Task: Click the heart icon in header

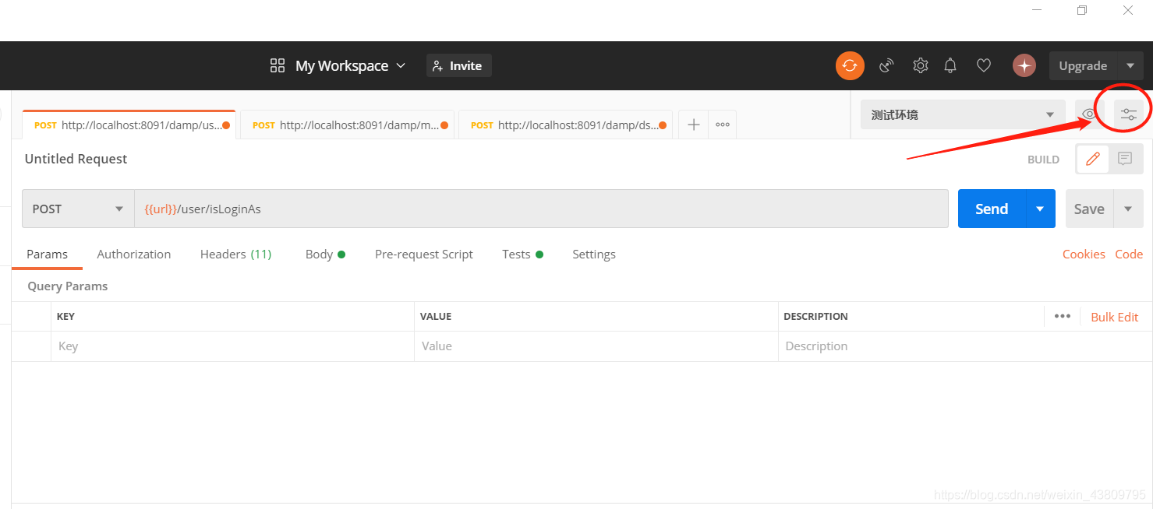Action: [x=984, y=66]
